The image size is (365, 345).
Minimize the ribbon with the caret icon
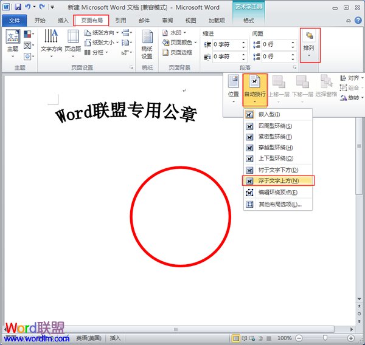point(349,21)
